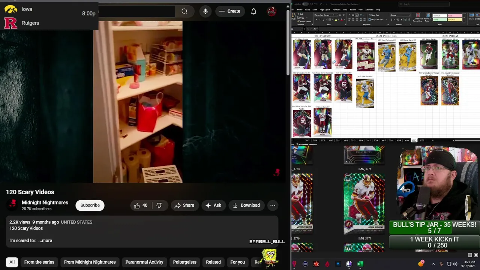480x270 pixels.
Task: Click the microphone icon in system tray
Action: click(441, 264)
